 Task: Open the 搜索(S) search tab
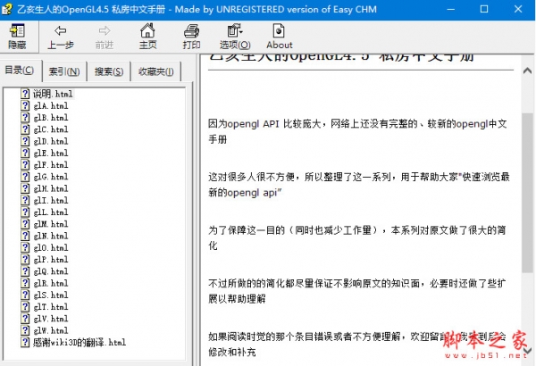tap(109, 71)
